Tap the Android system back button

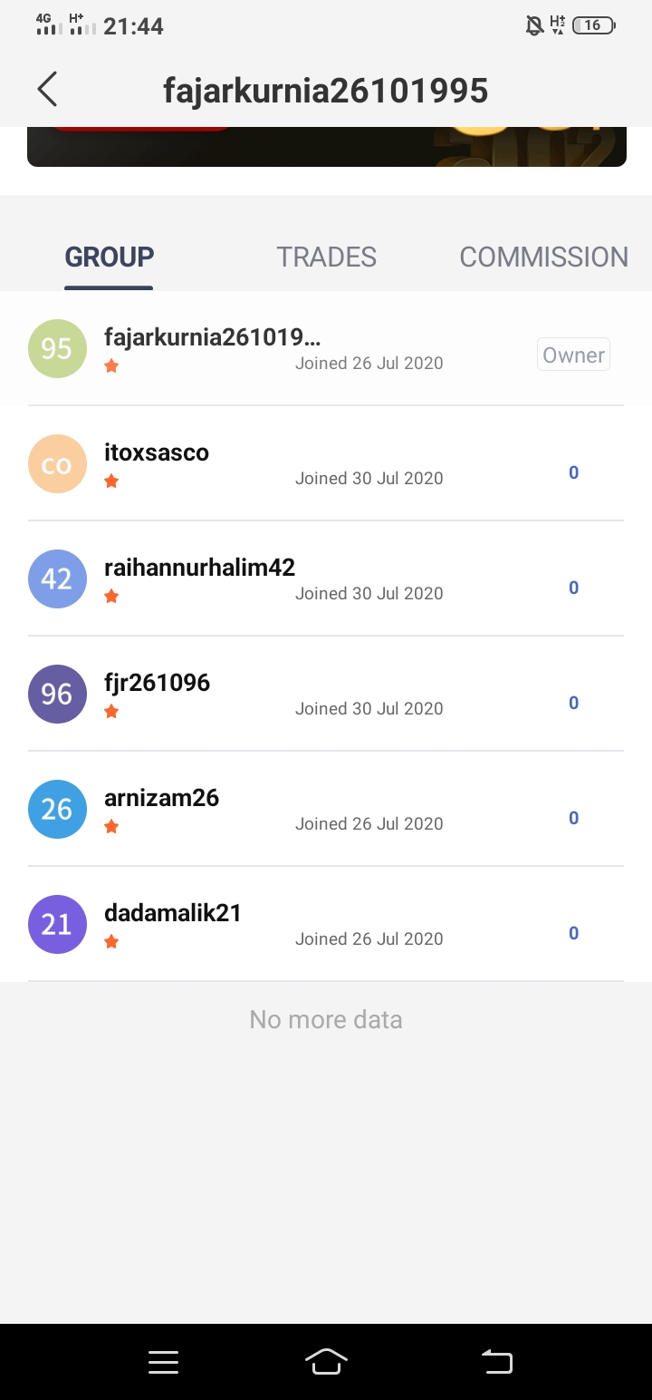(x=496, y=1361)
